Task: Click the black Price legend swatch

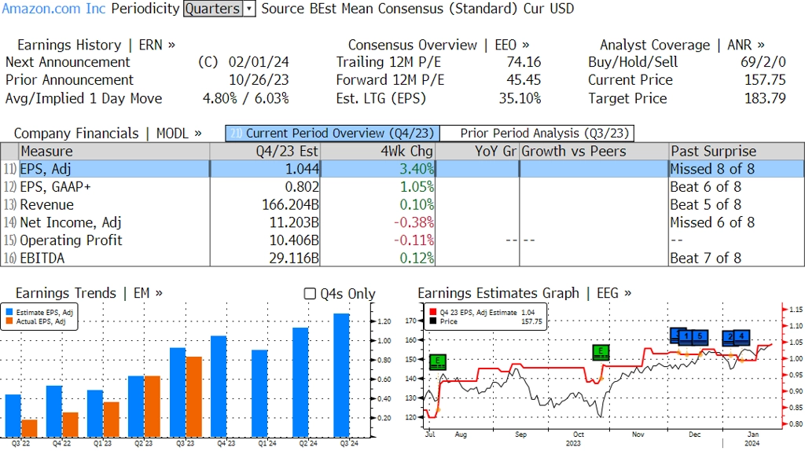Action: click(x=433, y=321)
